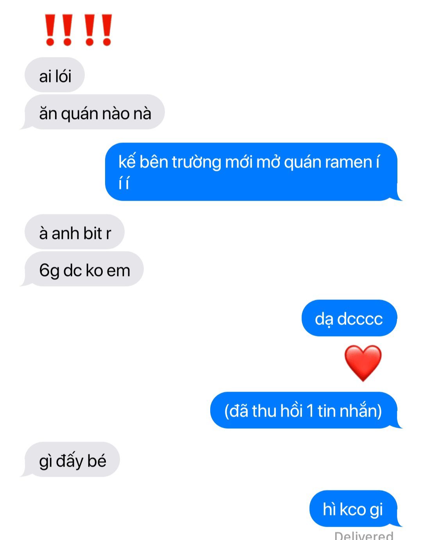This screenshot has width=422, height=540.
Task: Tap the '(đã thu hồi 1 tin nhắn)' bubble
Action: (x=305, y=410)
